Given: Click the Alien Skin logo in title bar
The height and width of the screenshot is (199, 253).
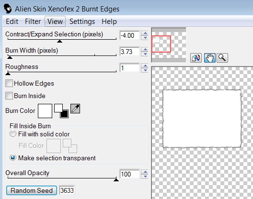Looking at the screenshot, I should [x=7, y=9].
